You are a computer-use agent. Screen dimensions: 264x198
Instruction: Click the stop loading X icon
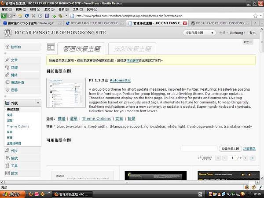tap(33, 16)
